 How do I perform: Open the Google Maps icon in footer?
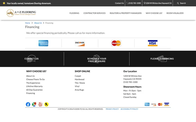[34, 104]
